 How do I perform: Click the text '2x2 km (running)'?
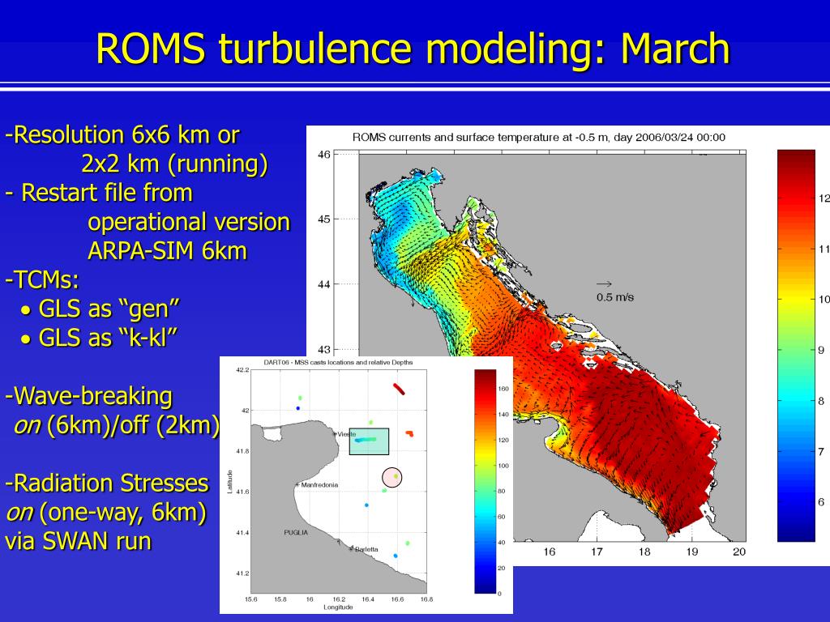(x=175, y=164)
